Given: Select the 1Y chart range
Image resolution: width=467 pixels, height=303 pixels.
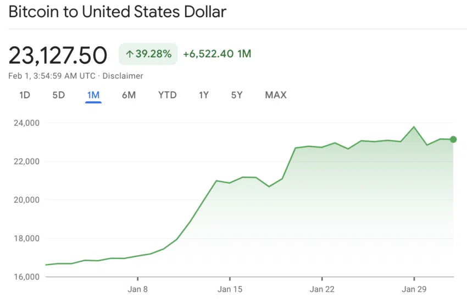Looking at the screenshot, I should tap(204, 95).
